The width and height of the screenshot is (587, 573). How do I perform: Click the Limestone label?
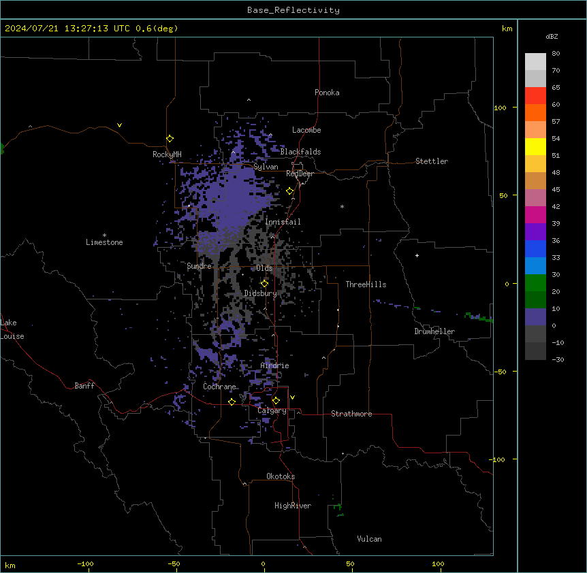[x=104, y=242]
